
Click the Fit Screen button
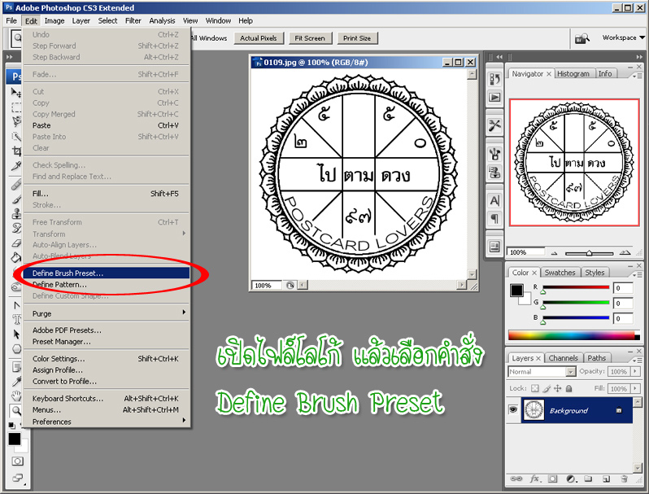(x=310, y=38)
